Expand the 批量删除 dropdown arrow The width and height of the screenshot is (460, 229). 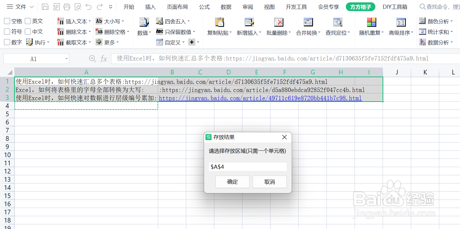click(x=290, y=32)
